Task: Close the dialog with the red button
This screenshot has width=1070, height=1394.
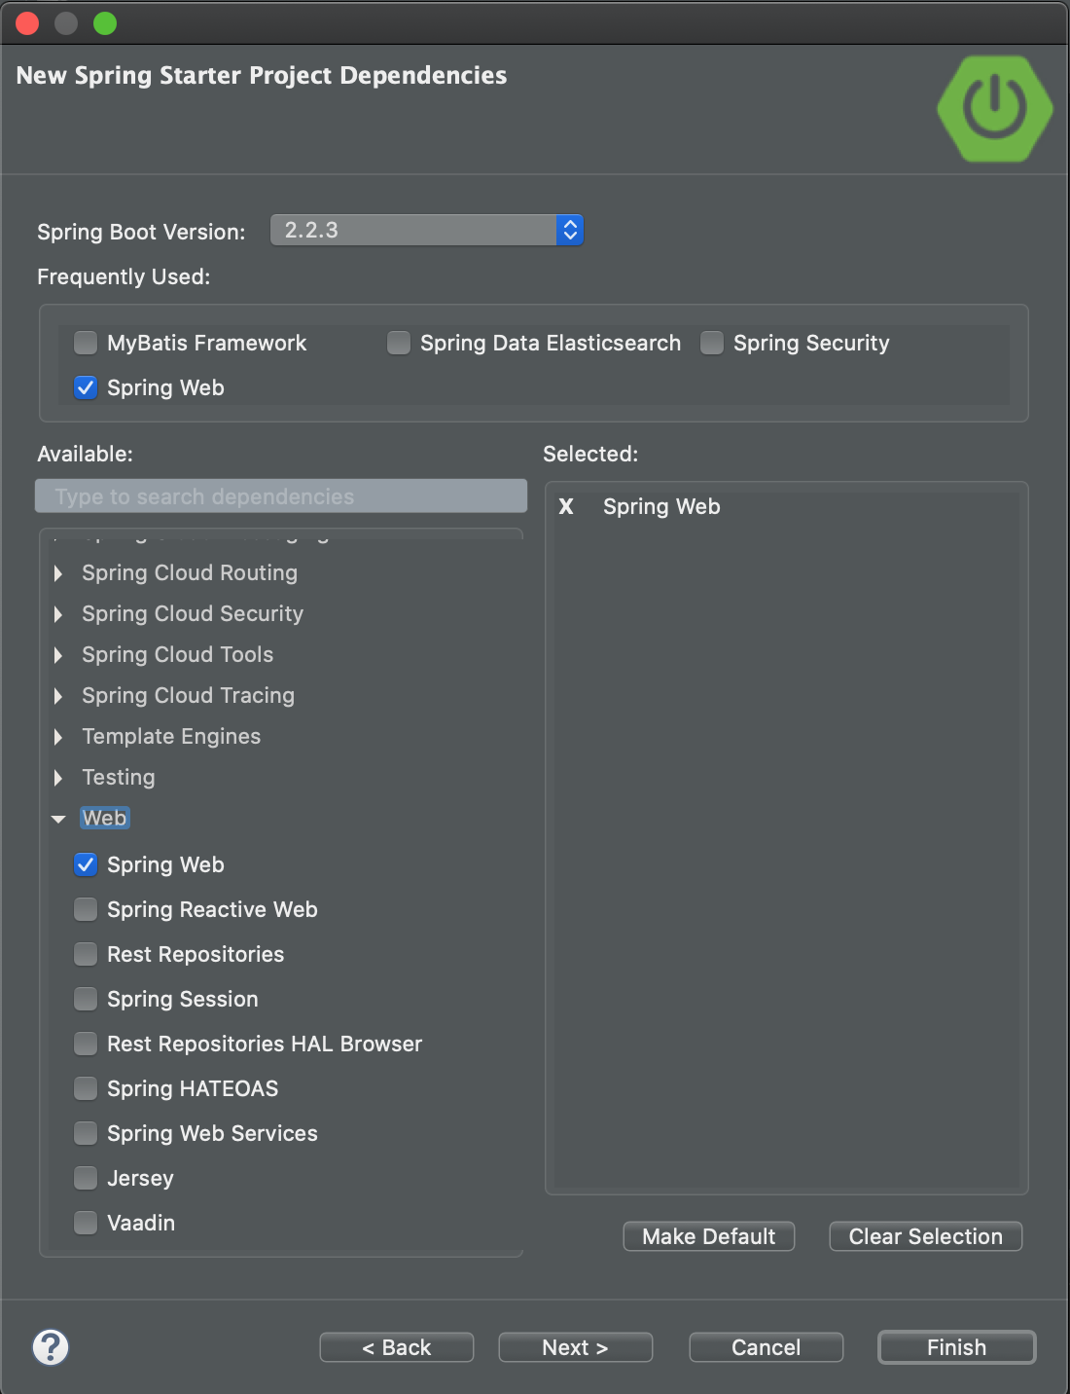Action: (x=27, y=23)
